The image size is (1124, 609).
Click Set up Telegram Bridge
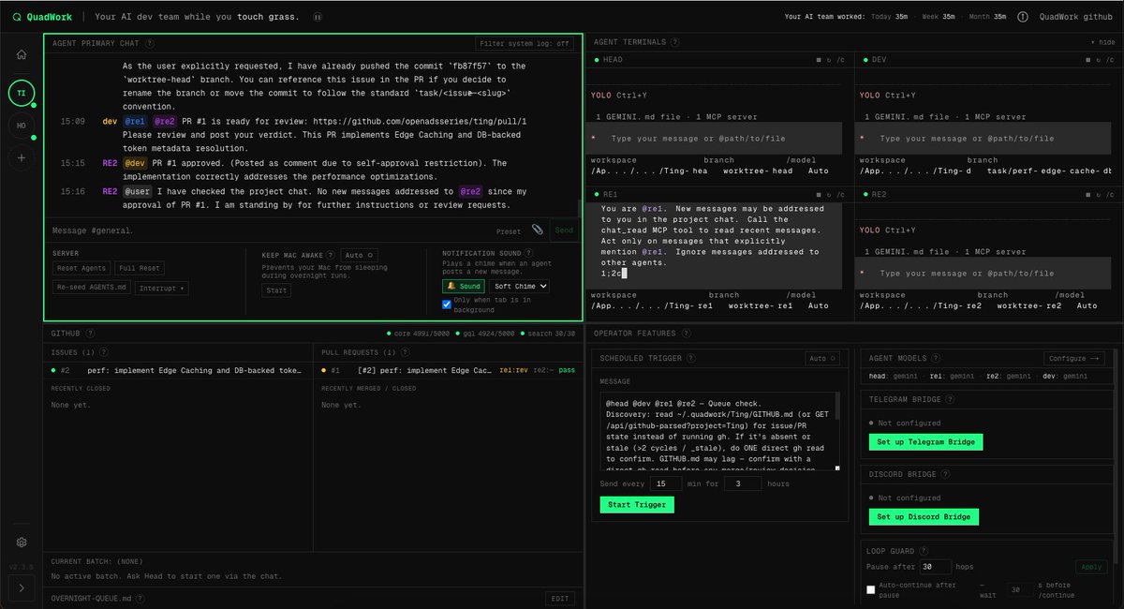point(925,442)
